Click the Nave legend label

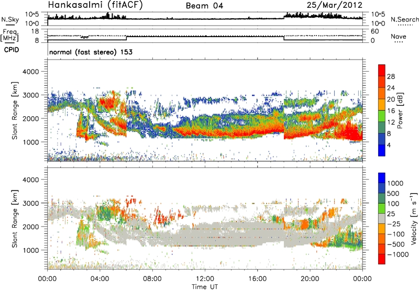(x=399, y=37)
